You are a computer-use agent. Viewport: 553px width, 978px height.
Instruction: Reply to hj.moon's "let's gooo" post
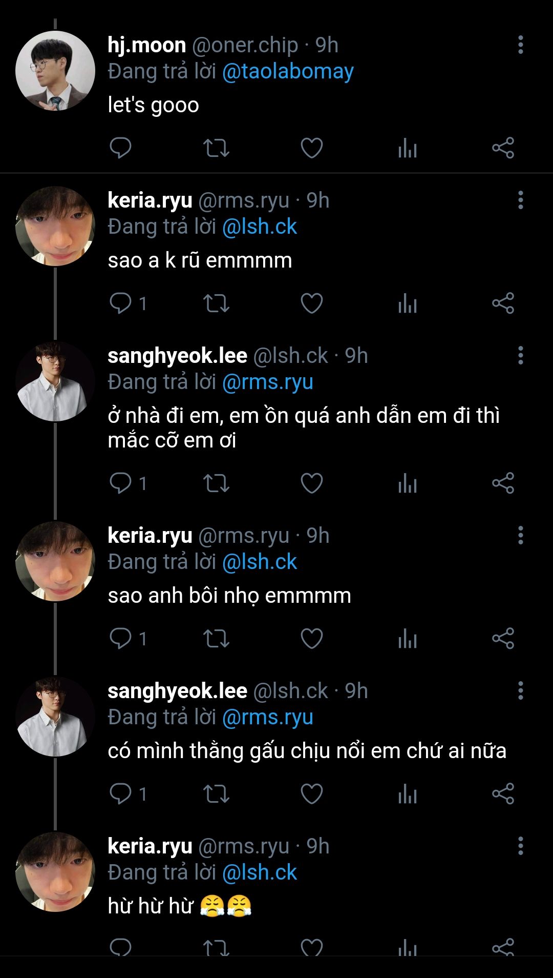pyautogui.click(x=121, y=148)
